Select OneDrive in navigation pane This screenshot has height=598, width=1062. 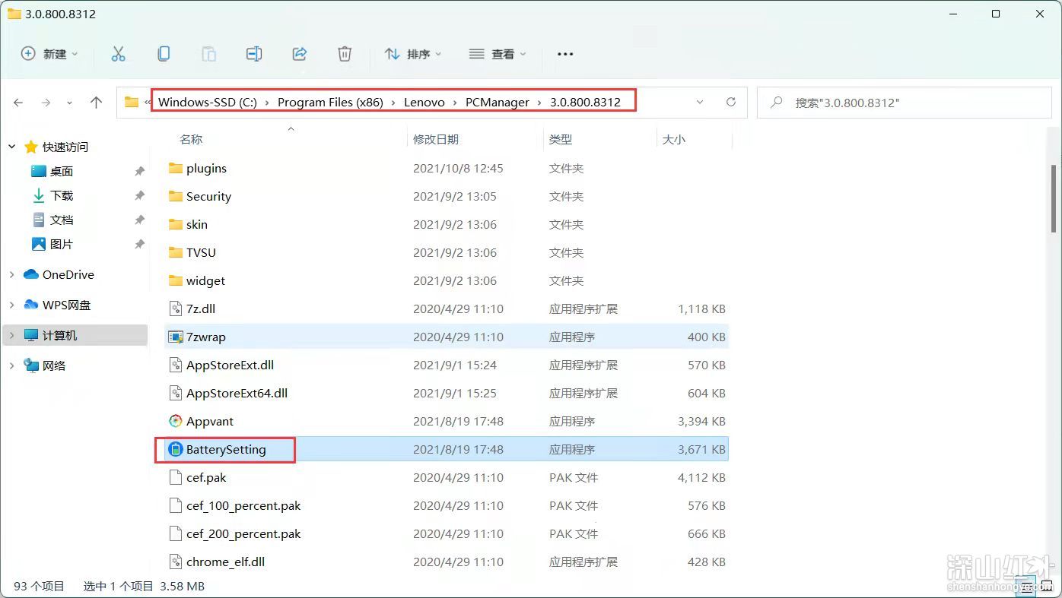[68, 274]
